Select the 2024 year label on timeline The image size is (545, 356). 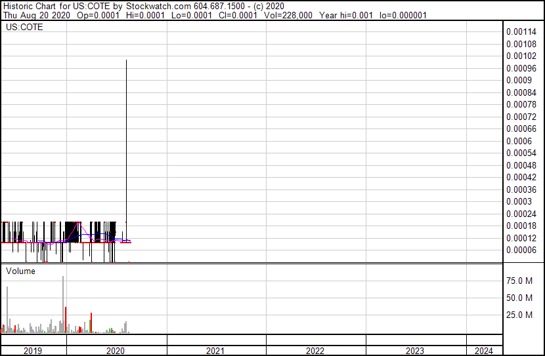[x=483, y=351]
